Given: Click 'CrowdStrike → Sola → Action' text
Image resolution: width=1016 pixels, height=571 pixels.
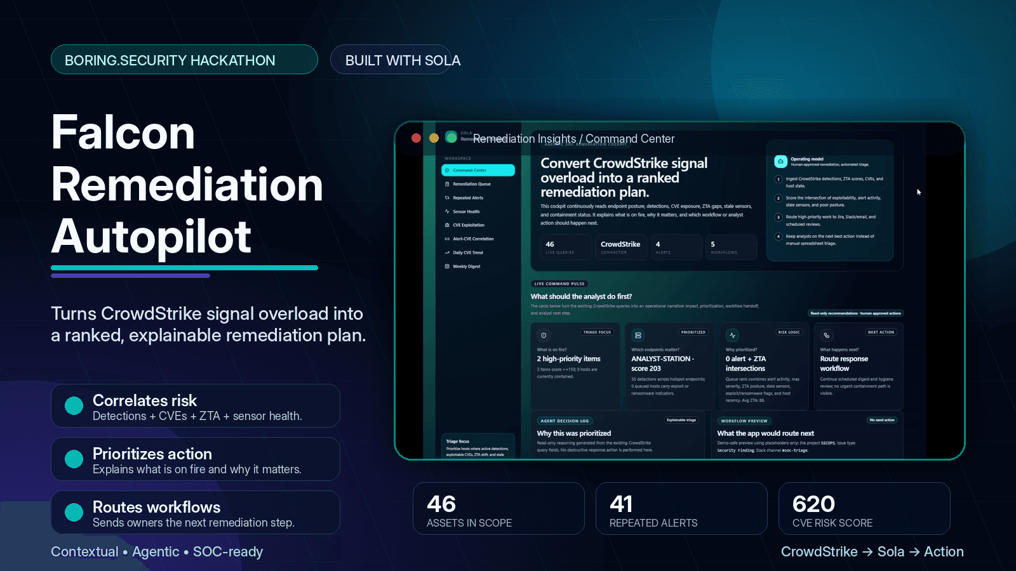Looking at the screenshot, I should (x=872, y=552).
